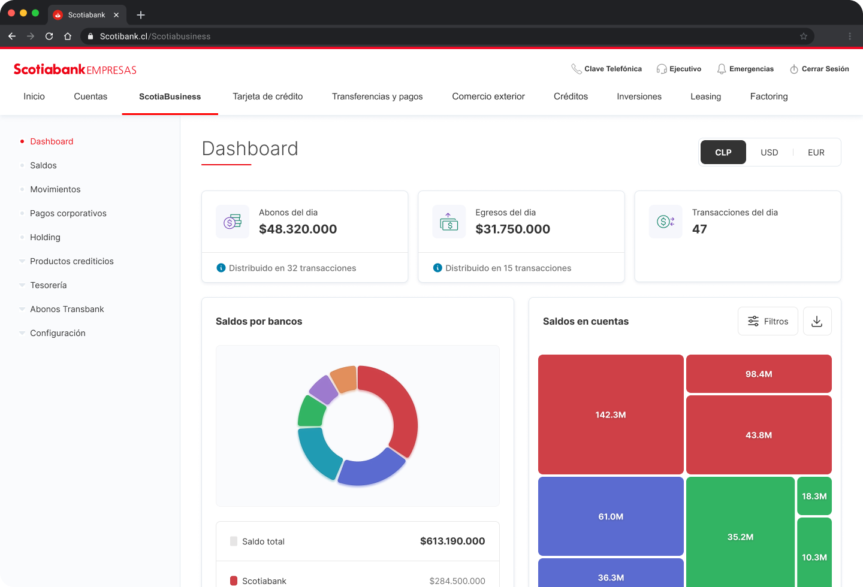This screenshot has height=587, width=863.
Task: Click info icon beside 15 transacciones
Action: (437, 268)
